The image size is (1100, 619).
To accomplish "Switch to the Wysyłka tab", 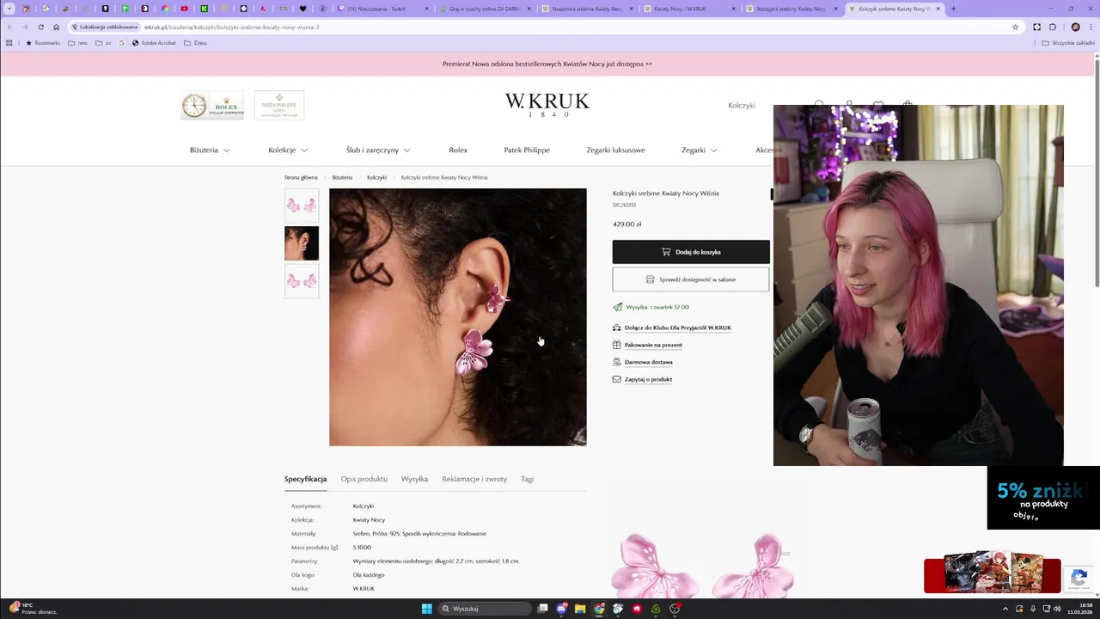I will pos(414,479).
